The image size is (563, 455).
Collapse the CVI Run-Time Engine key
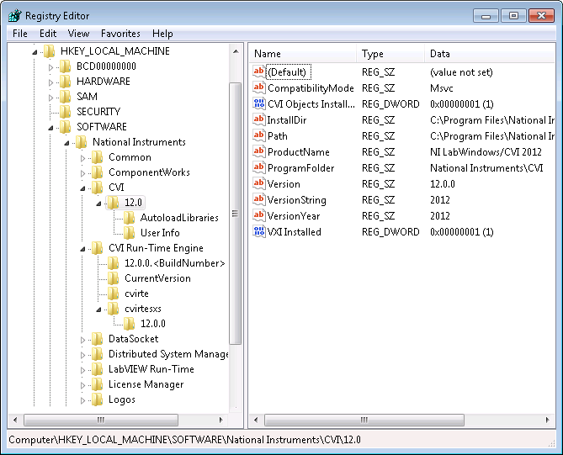(x=82, y=249)
